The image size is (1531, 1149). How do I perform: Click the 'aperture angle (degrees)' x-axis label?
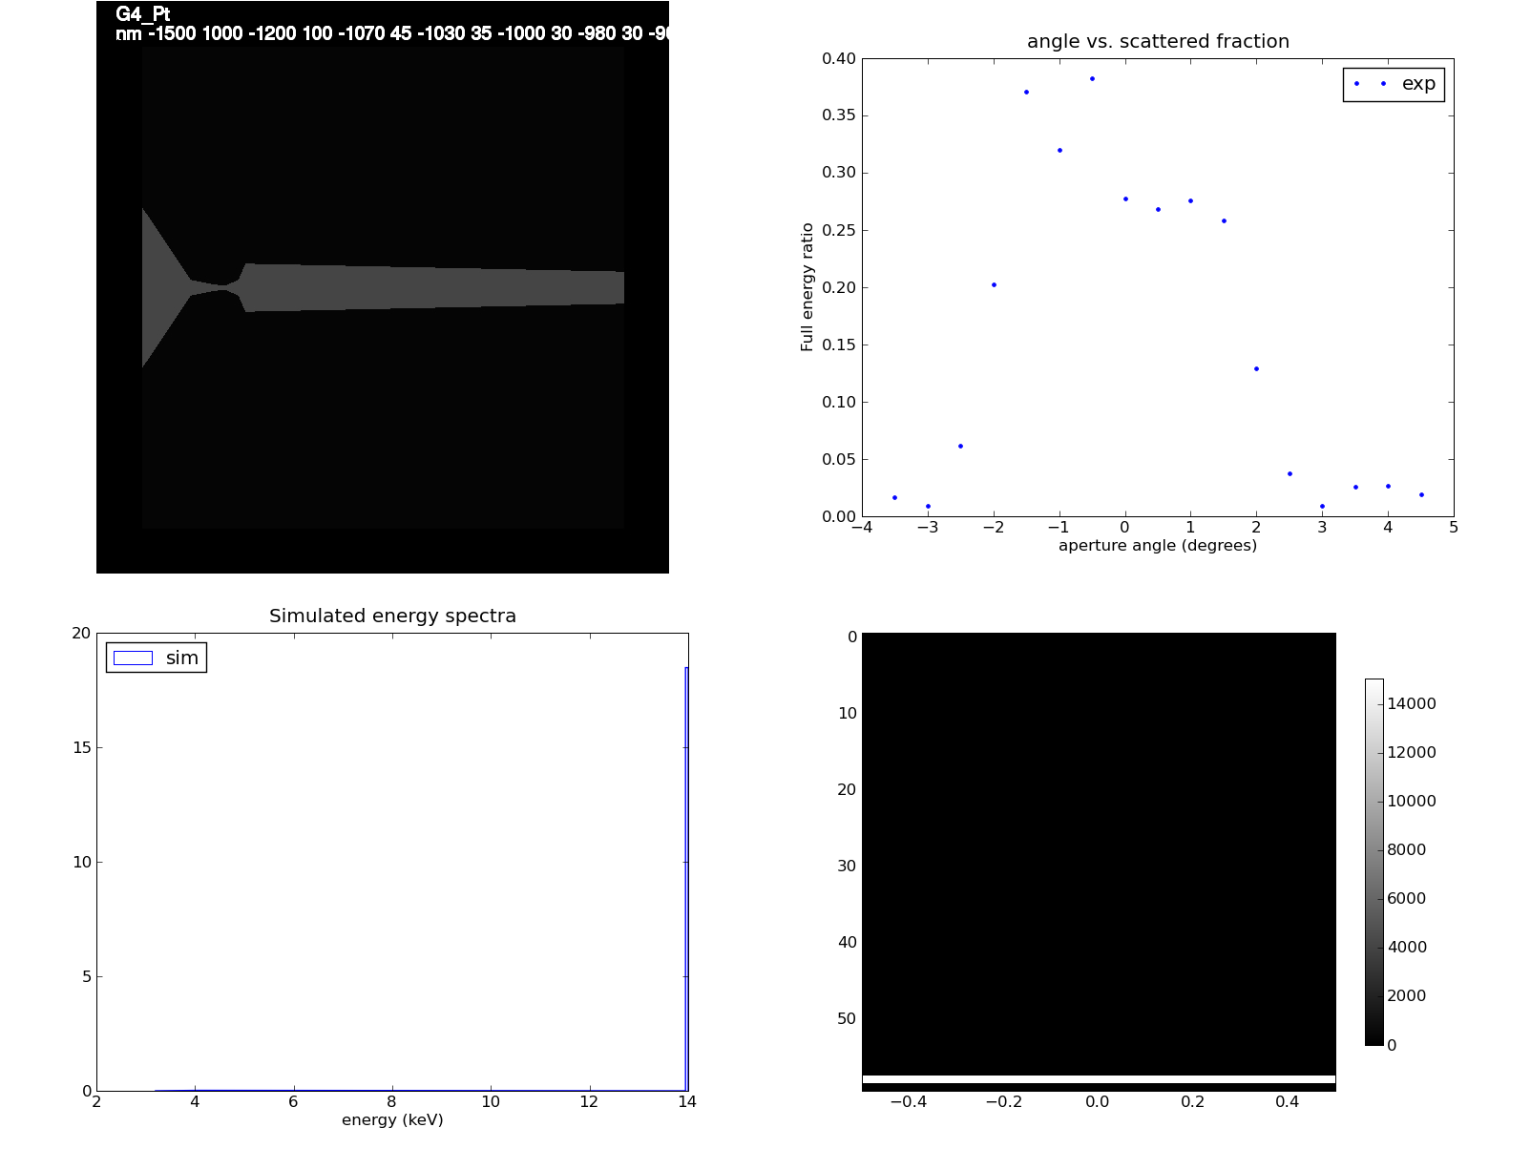1158,546
